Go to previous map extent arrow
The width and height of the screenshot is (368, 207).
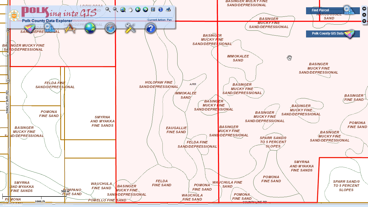(138, 10)
